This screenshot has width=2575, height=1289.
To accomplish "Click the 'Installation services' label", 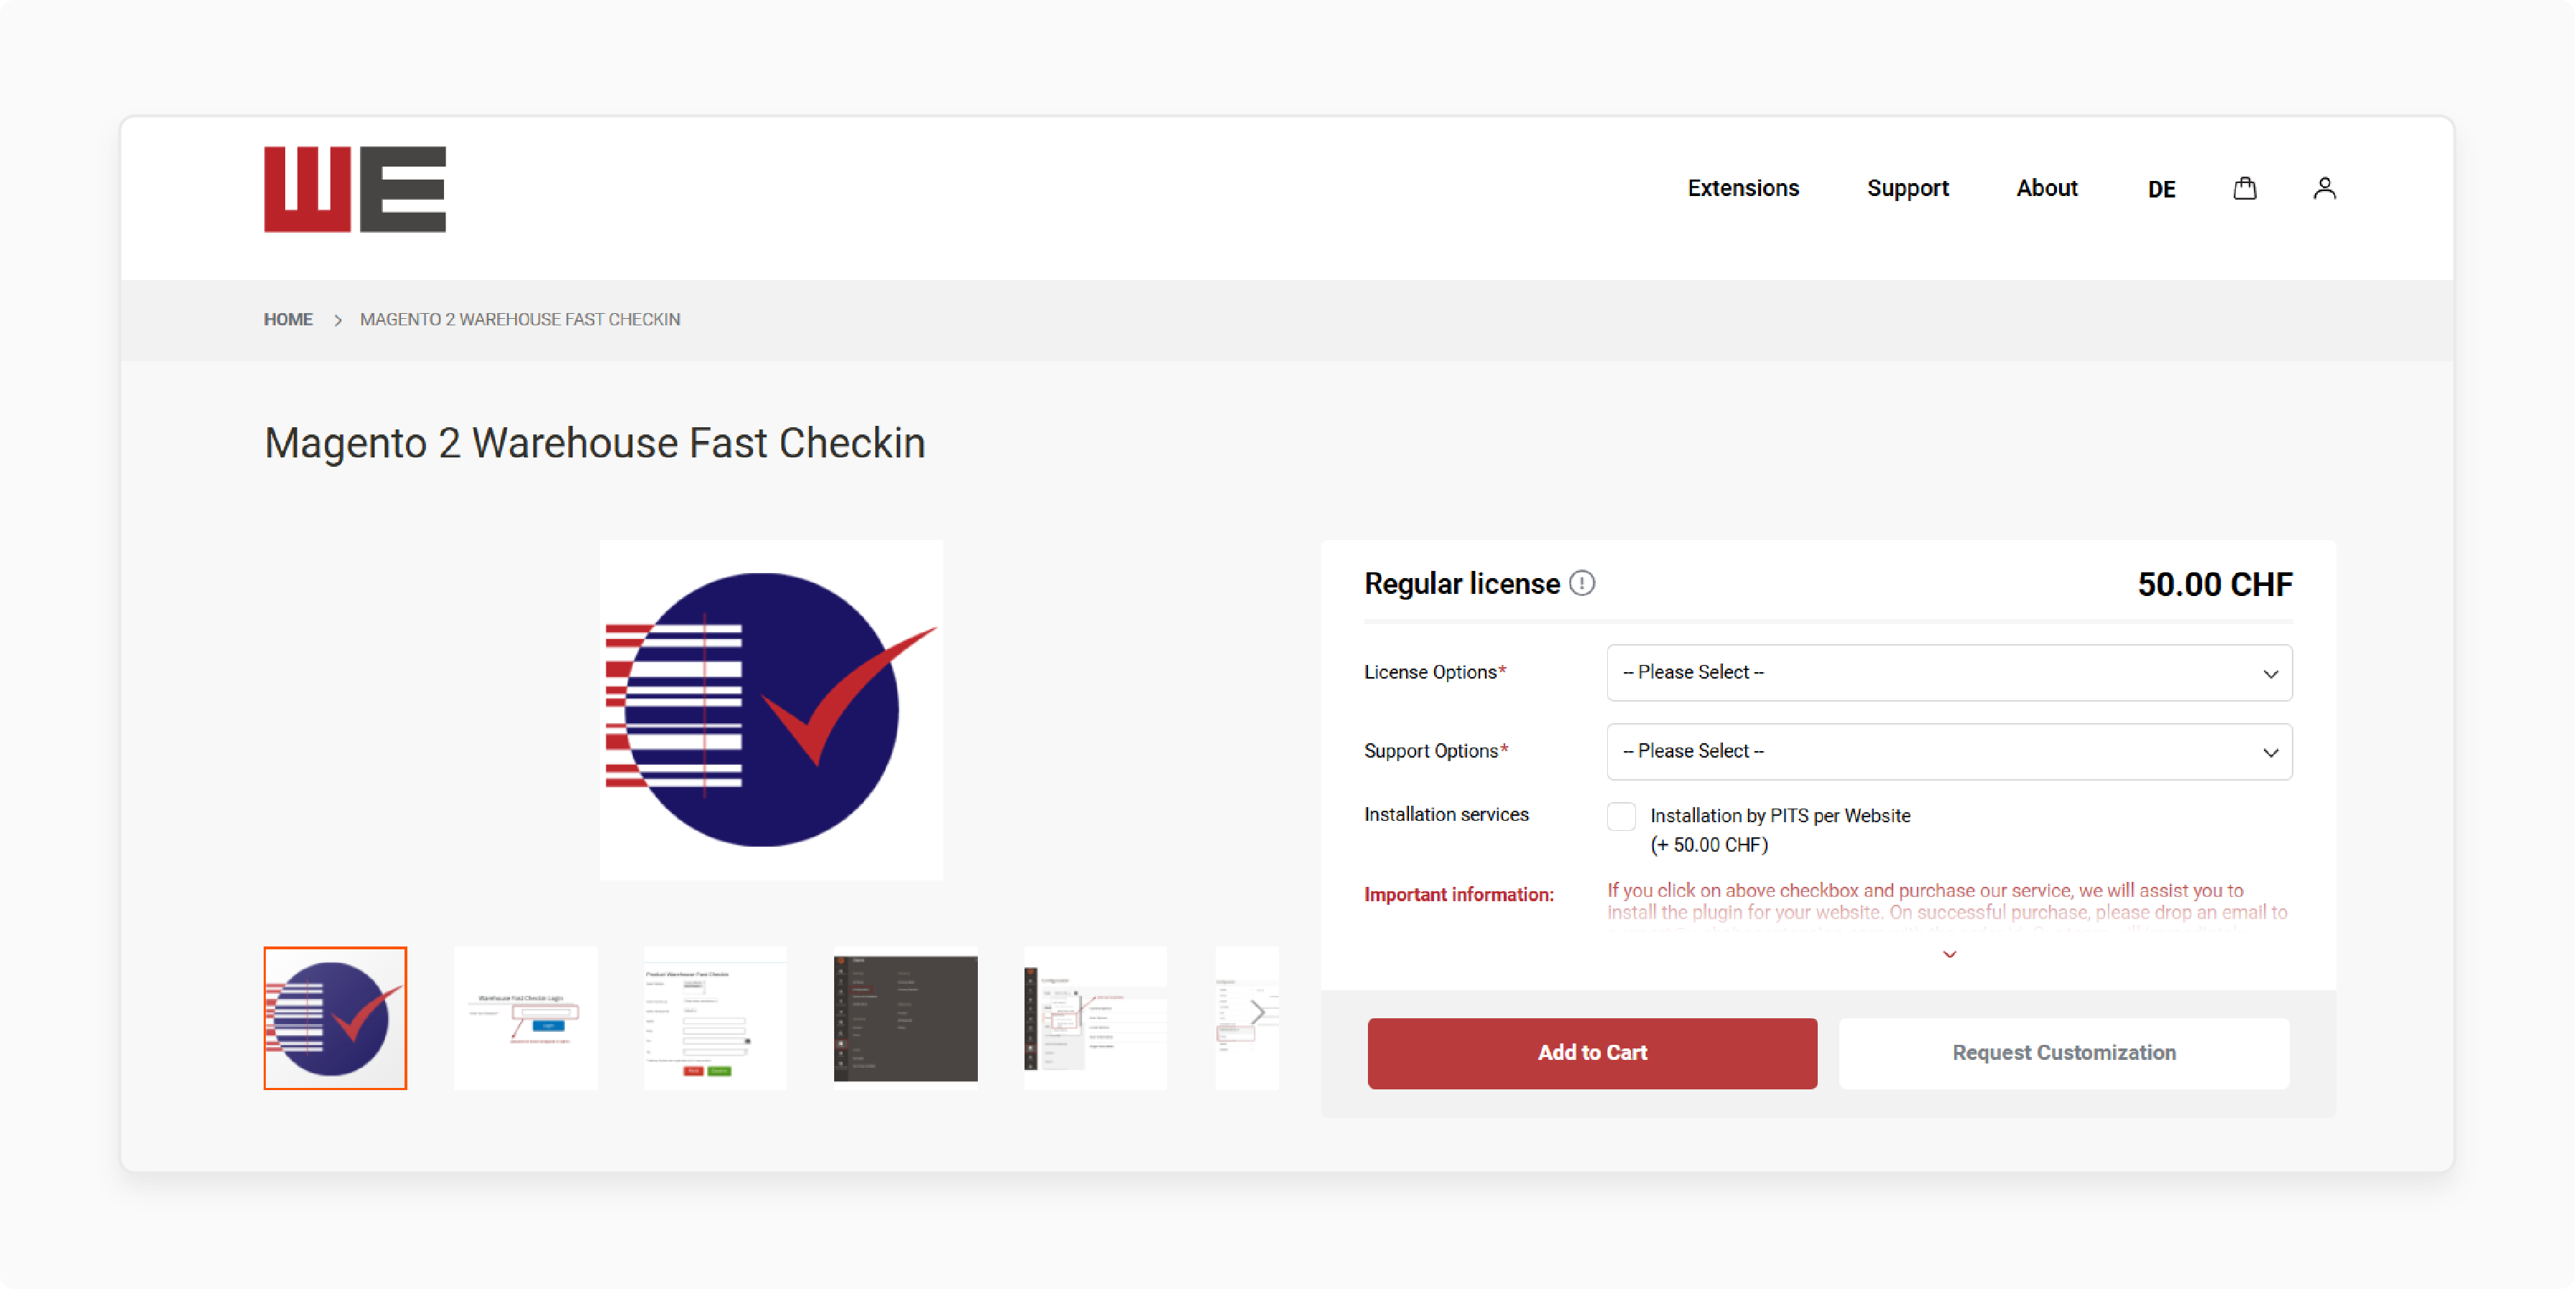I will click(1446, 814).
